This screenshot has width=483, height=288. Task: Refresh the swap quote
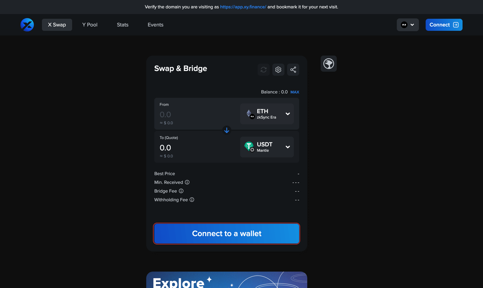click(x=264, y=70)
